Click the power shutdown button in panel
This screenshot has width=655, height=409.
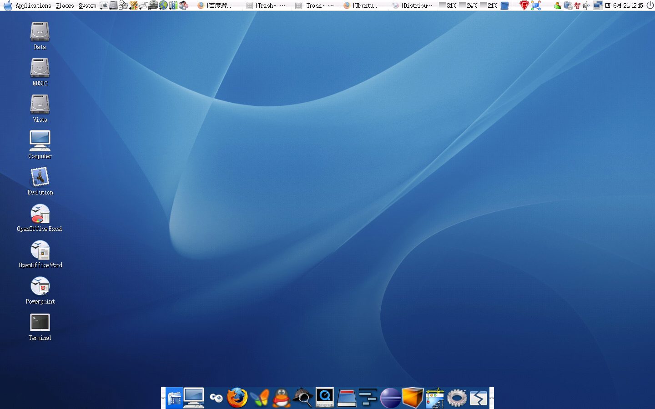(x=650, y=5)
